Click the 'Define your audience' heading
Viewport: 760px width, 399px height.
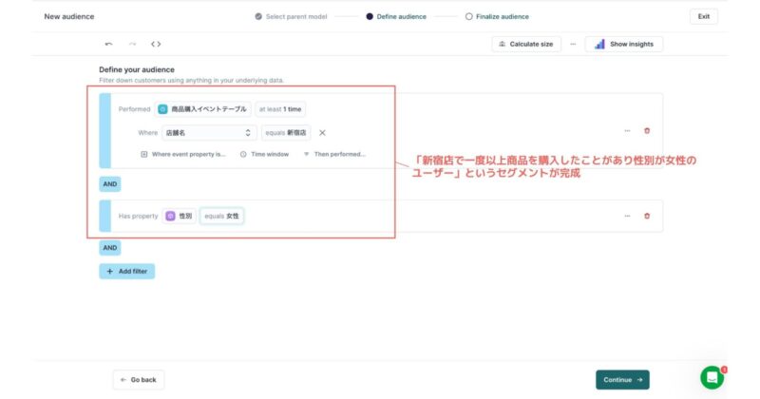tap(137, 69)
